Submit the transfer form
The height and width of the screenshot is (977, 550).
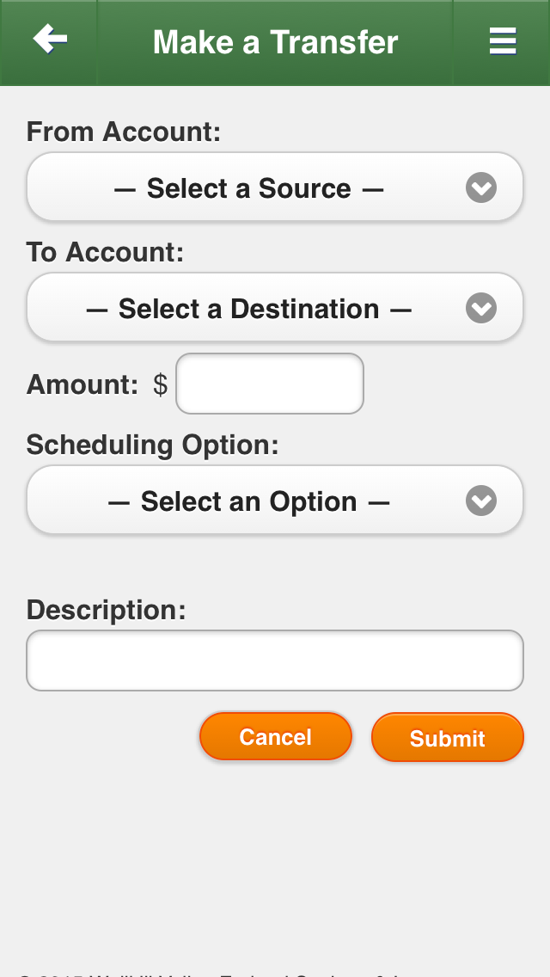pos(447,738)
